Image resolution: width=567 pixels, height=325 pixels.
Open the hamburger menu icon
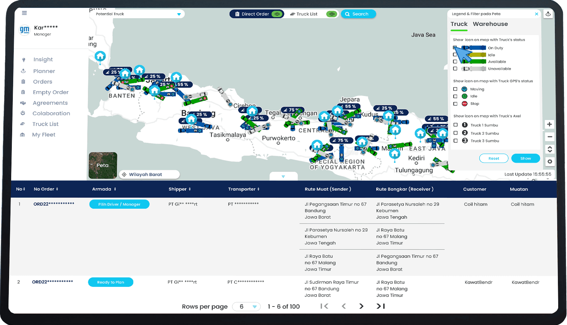[x=24, y=13]
